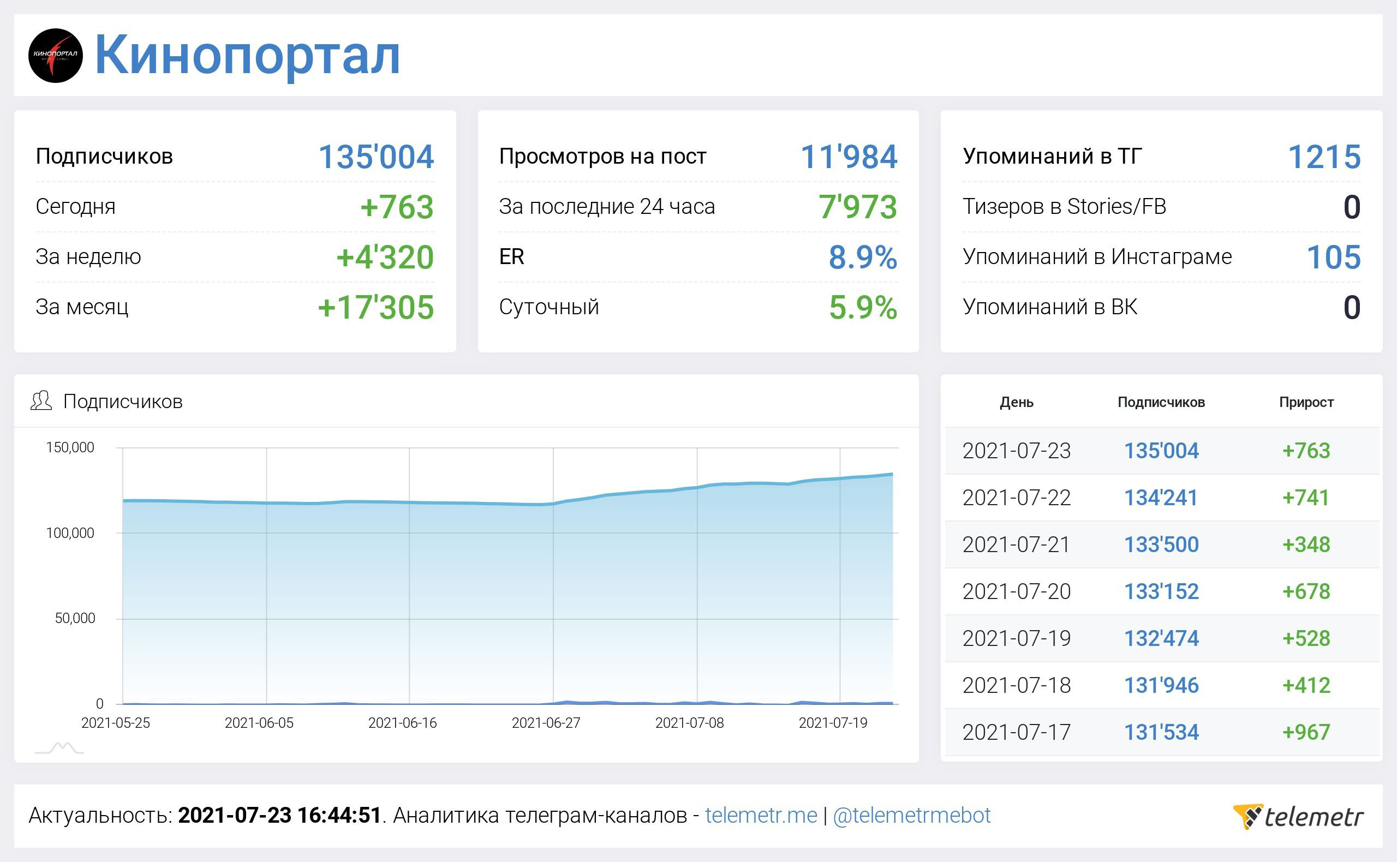Click the Кинопортал channel avatar logo
Image resolution: width=1397 pixels, height=862 pixels.
point(55,55)
